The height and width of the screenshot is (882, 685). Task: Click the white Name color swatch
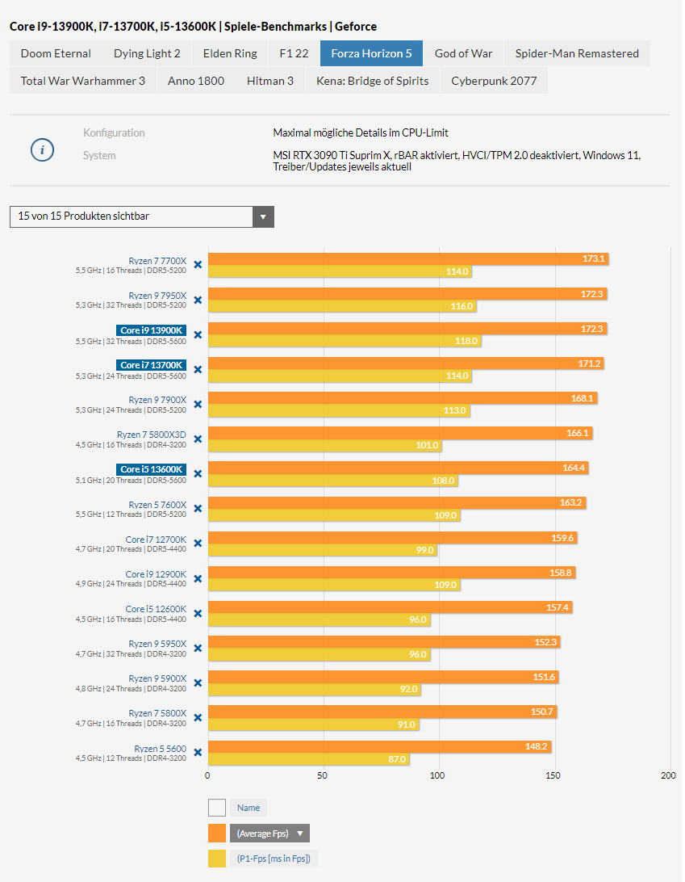[x=217, y=808]
